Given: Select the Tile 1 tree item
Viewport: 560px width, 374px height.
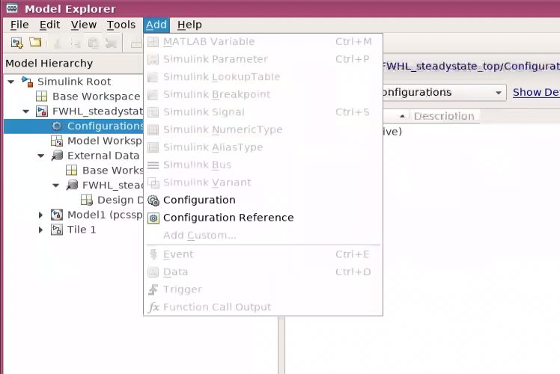Looking at the screenshot, I should [x=82, y=230].
